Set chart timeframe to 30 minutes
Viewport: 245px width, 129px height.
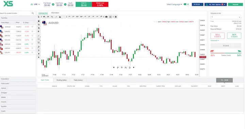click(x=81, y=17)
